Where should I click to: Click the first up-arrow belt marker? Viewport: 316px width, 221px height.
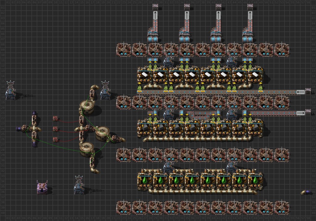(x=155, y=15)
